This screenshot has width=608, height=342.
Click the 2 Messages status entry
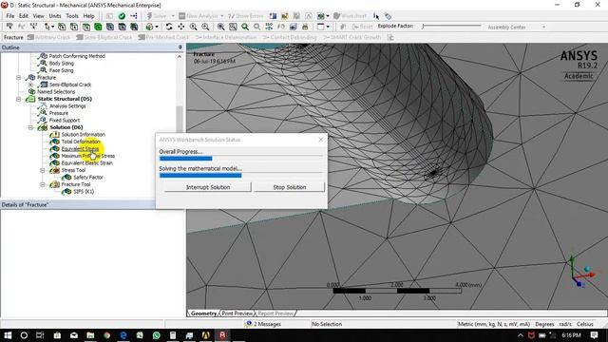click(x=263, y=324)
